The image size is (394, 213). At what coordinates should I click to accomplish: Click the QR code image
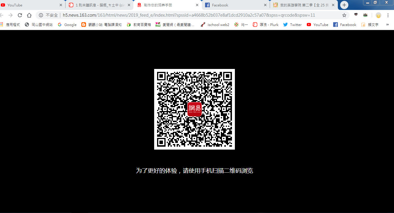point(195,109)
